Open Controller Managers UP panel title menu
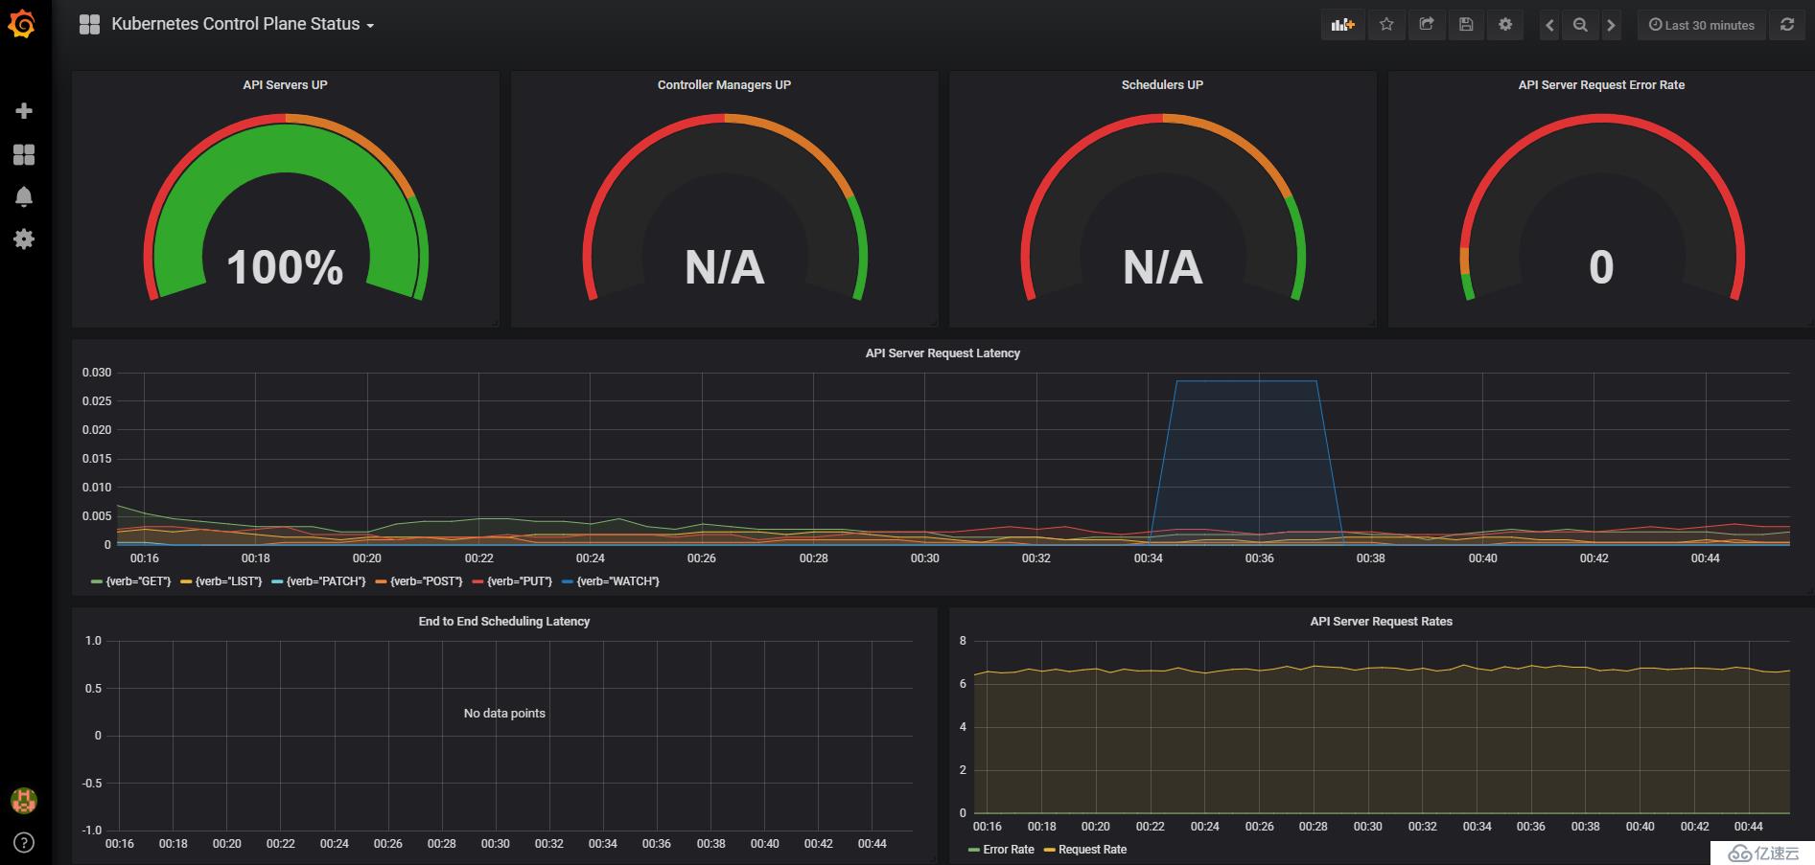The height and width of the screenshot is (865, 1815). tap(724, 85)
